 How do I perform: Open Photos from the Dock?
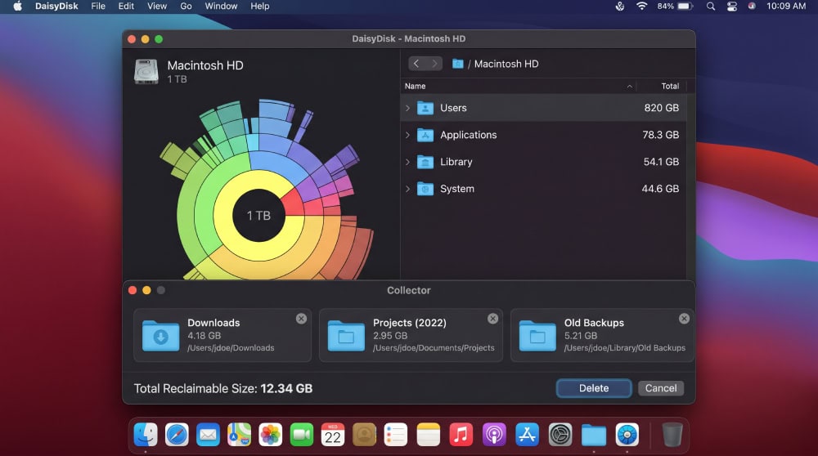tap(270, 434)
